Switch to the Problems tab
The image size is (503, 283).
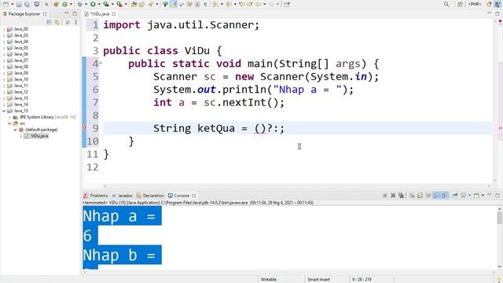(x=96, y=196)
